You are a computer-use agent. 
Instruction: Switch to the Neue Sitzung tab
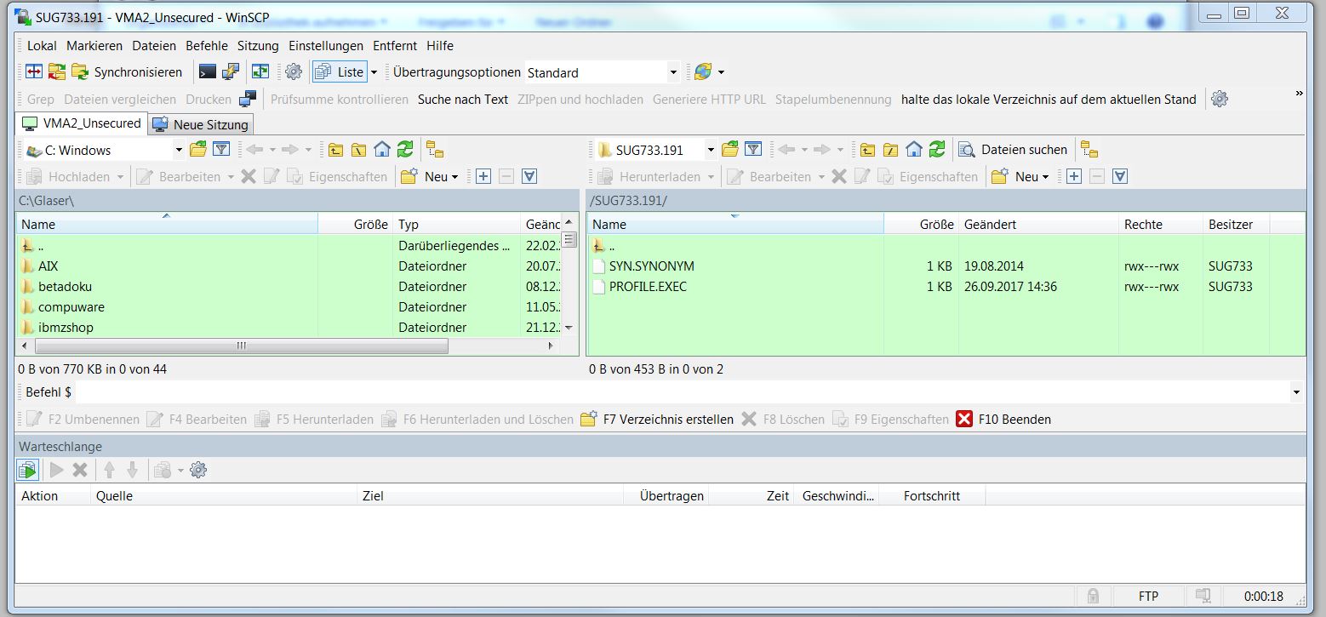[201, 125]
